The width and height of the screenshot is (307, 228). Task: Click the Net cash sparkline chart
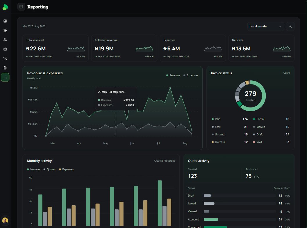282,49
